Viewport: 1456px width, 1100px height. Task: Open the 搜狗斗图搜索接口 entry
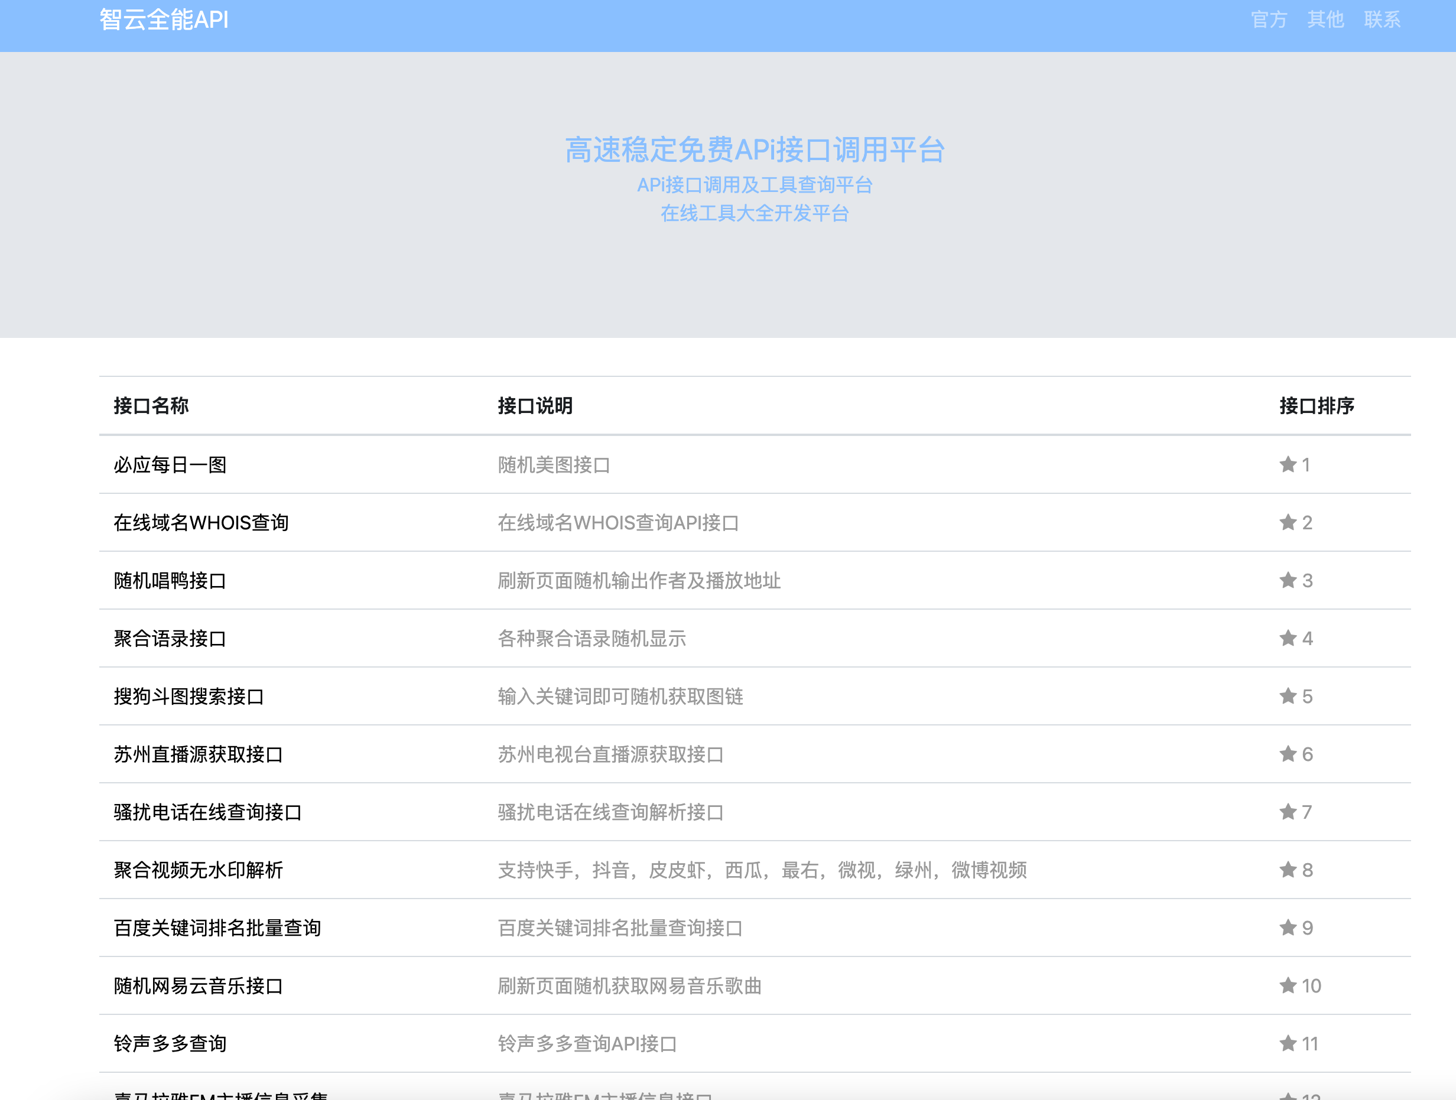(189, 697)
